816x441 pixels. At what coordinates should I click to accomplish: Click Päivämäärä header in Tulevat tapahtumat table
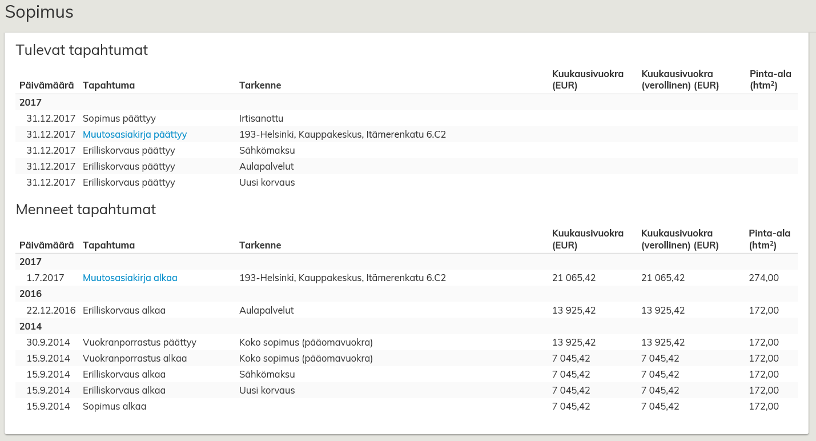pos(46,86)
